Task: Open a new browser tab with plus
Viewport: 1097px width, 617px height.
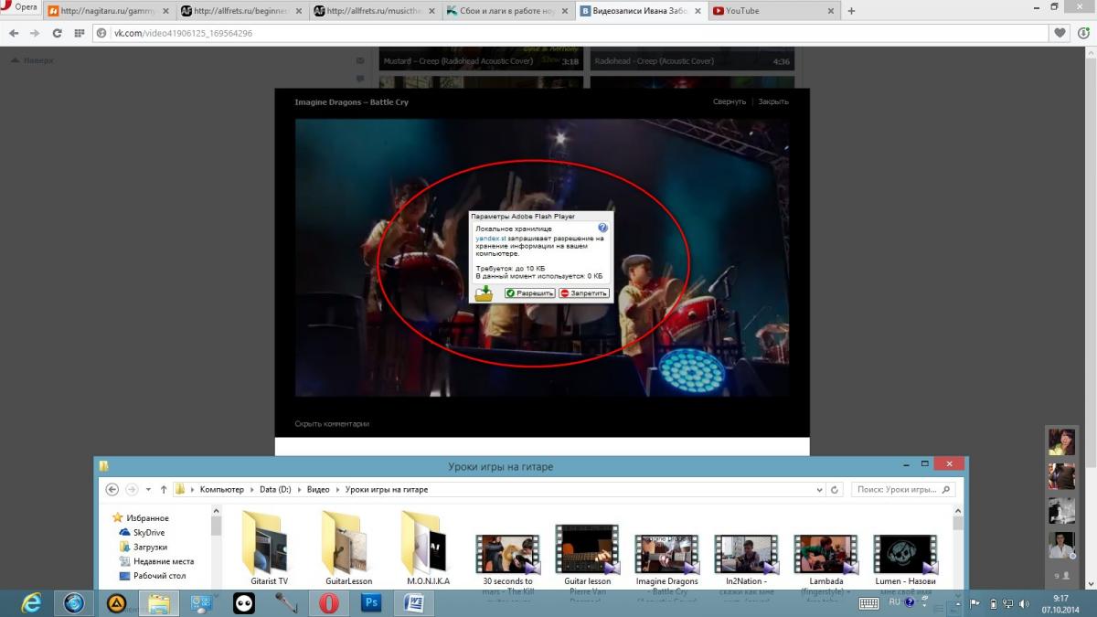Action: coord(851,11)
